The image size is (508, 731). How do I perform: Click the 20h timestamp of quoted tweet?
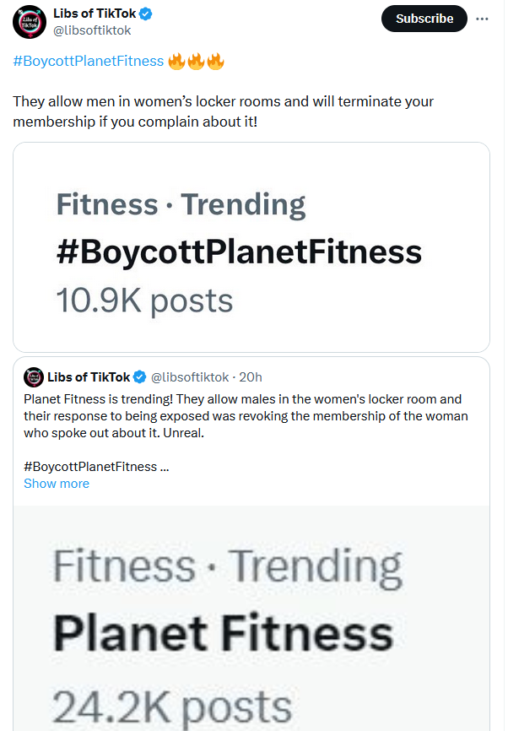pos(251,377)
